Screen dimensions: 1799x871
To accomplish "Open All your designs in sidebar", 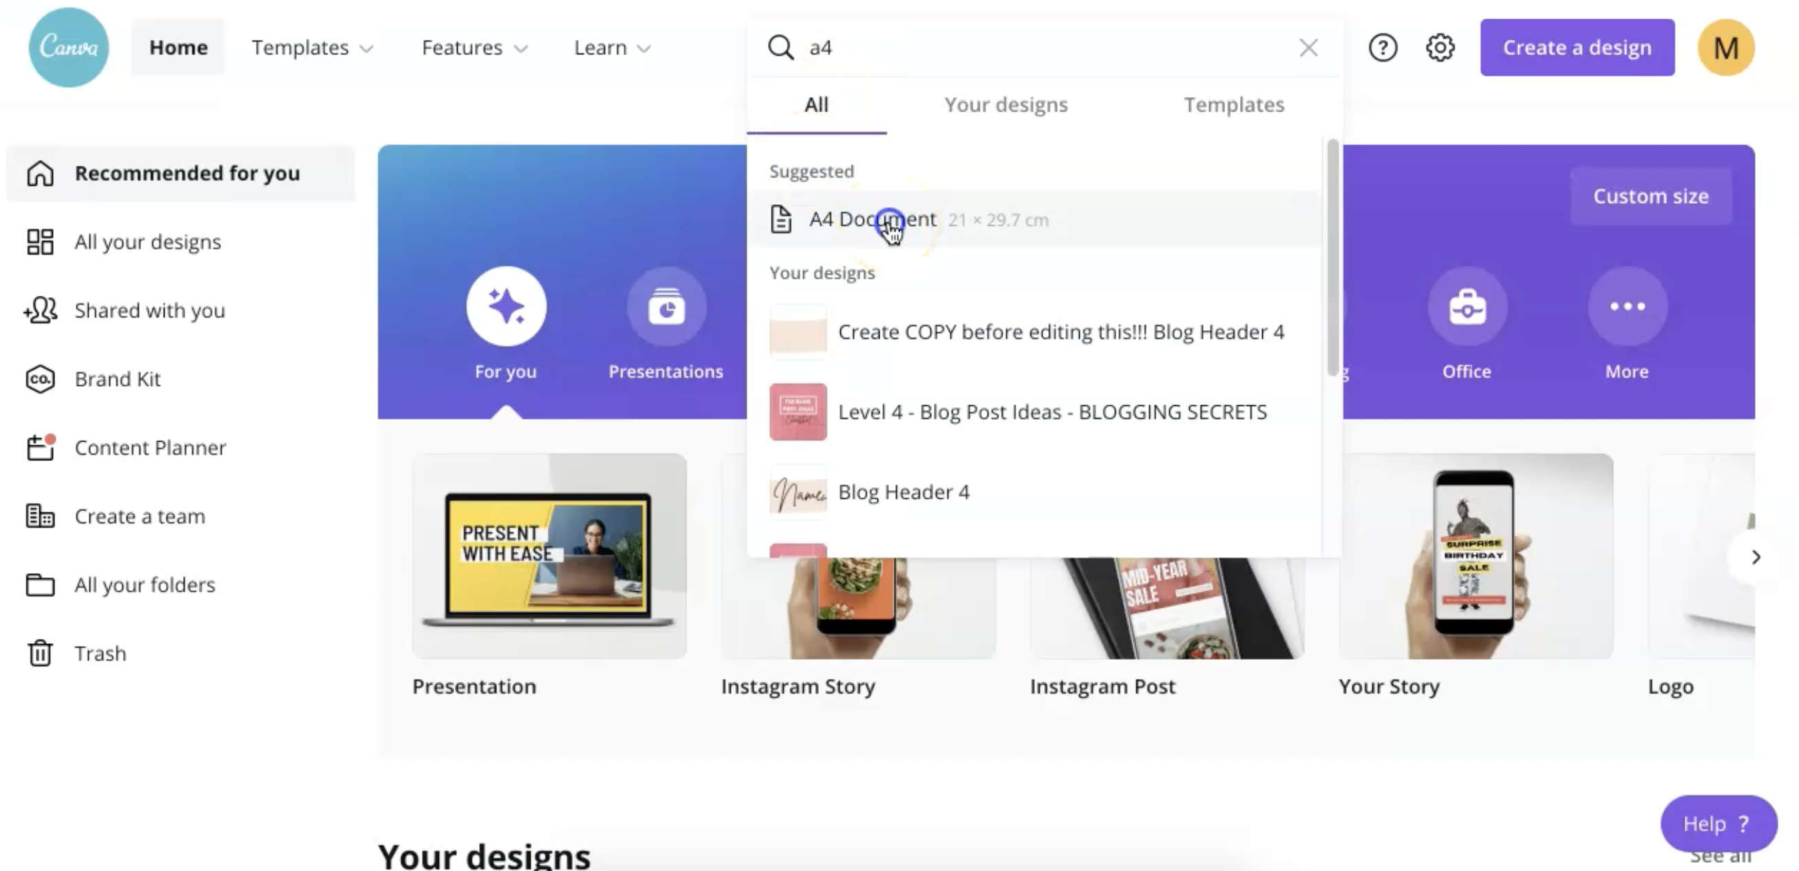I will coord(180,241).
